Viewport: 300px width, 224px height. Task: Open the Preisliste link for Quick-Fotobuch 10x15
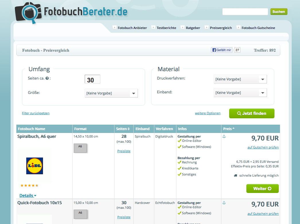pyautogui.click(x=124, y=217)
